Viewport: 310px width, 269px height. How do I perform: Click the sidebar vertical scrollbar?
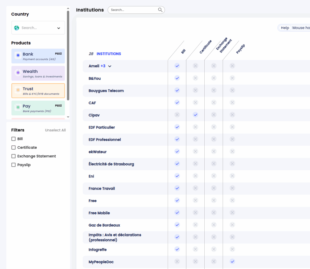click(x=68, y=56)
